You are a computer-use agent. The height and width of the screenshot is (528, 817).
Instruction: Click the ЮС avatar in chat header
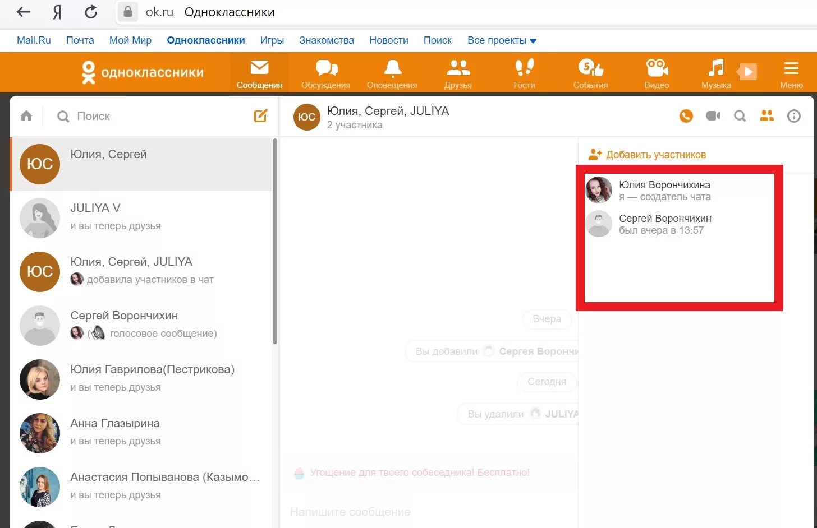point(306,117)
